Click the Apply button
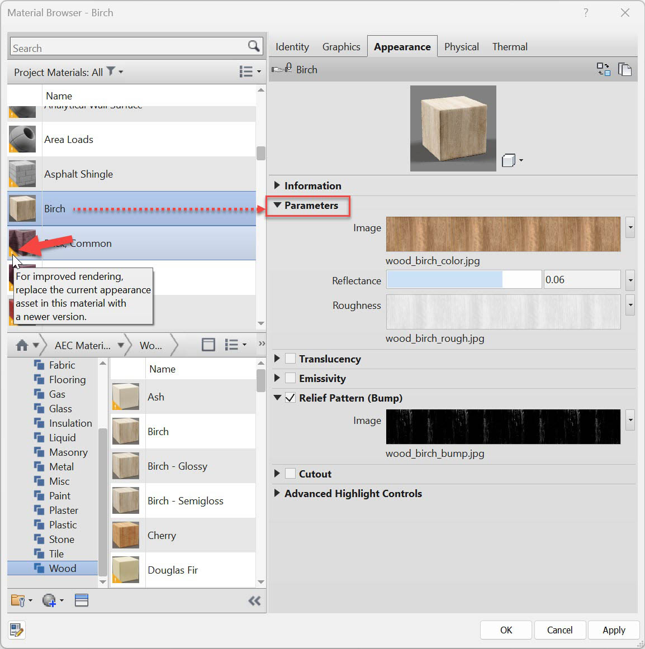This screenshot has height=649, width=645. pos(613,630)
